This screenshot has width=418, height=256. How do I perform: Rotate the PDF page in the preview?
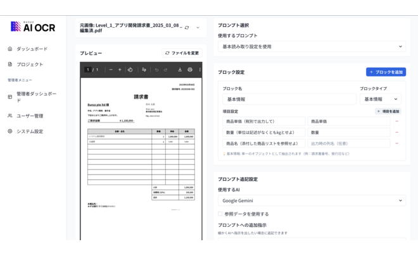click(x=130, y=70)
